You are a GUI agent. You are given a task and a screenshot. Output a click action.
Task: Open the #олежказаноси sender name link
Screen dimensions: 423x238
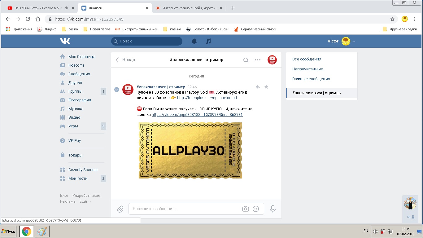pyautogui.click(x=161, y=87)
